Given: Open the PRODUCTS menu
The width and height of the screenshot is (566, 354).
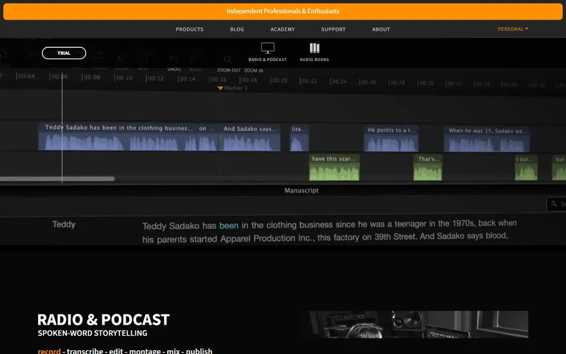Looking at the screenshot, I should (x=189, y=29).
